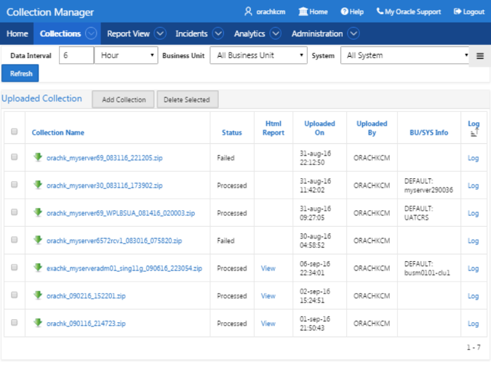This screenshot has width=491, height=373.
Task: Open the All Business Unit dropdown
Action: pos(259,55)
